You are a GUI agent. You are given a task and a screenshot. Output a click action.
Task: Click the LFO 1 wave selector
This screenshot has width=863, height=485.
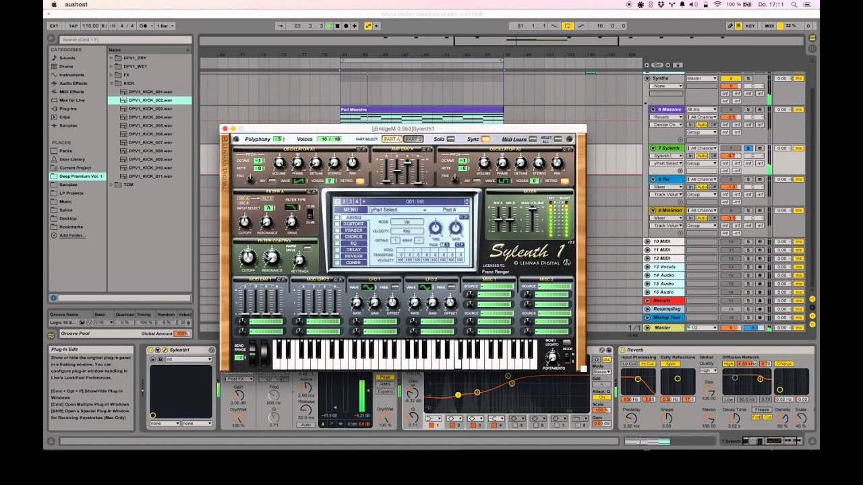pos(367,287)
